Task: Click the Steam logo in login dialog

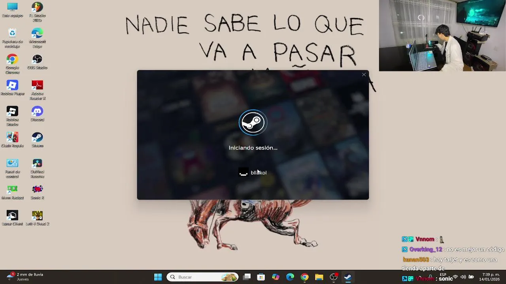Action: click(253, 123)
